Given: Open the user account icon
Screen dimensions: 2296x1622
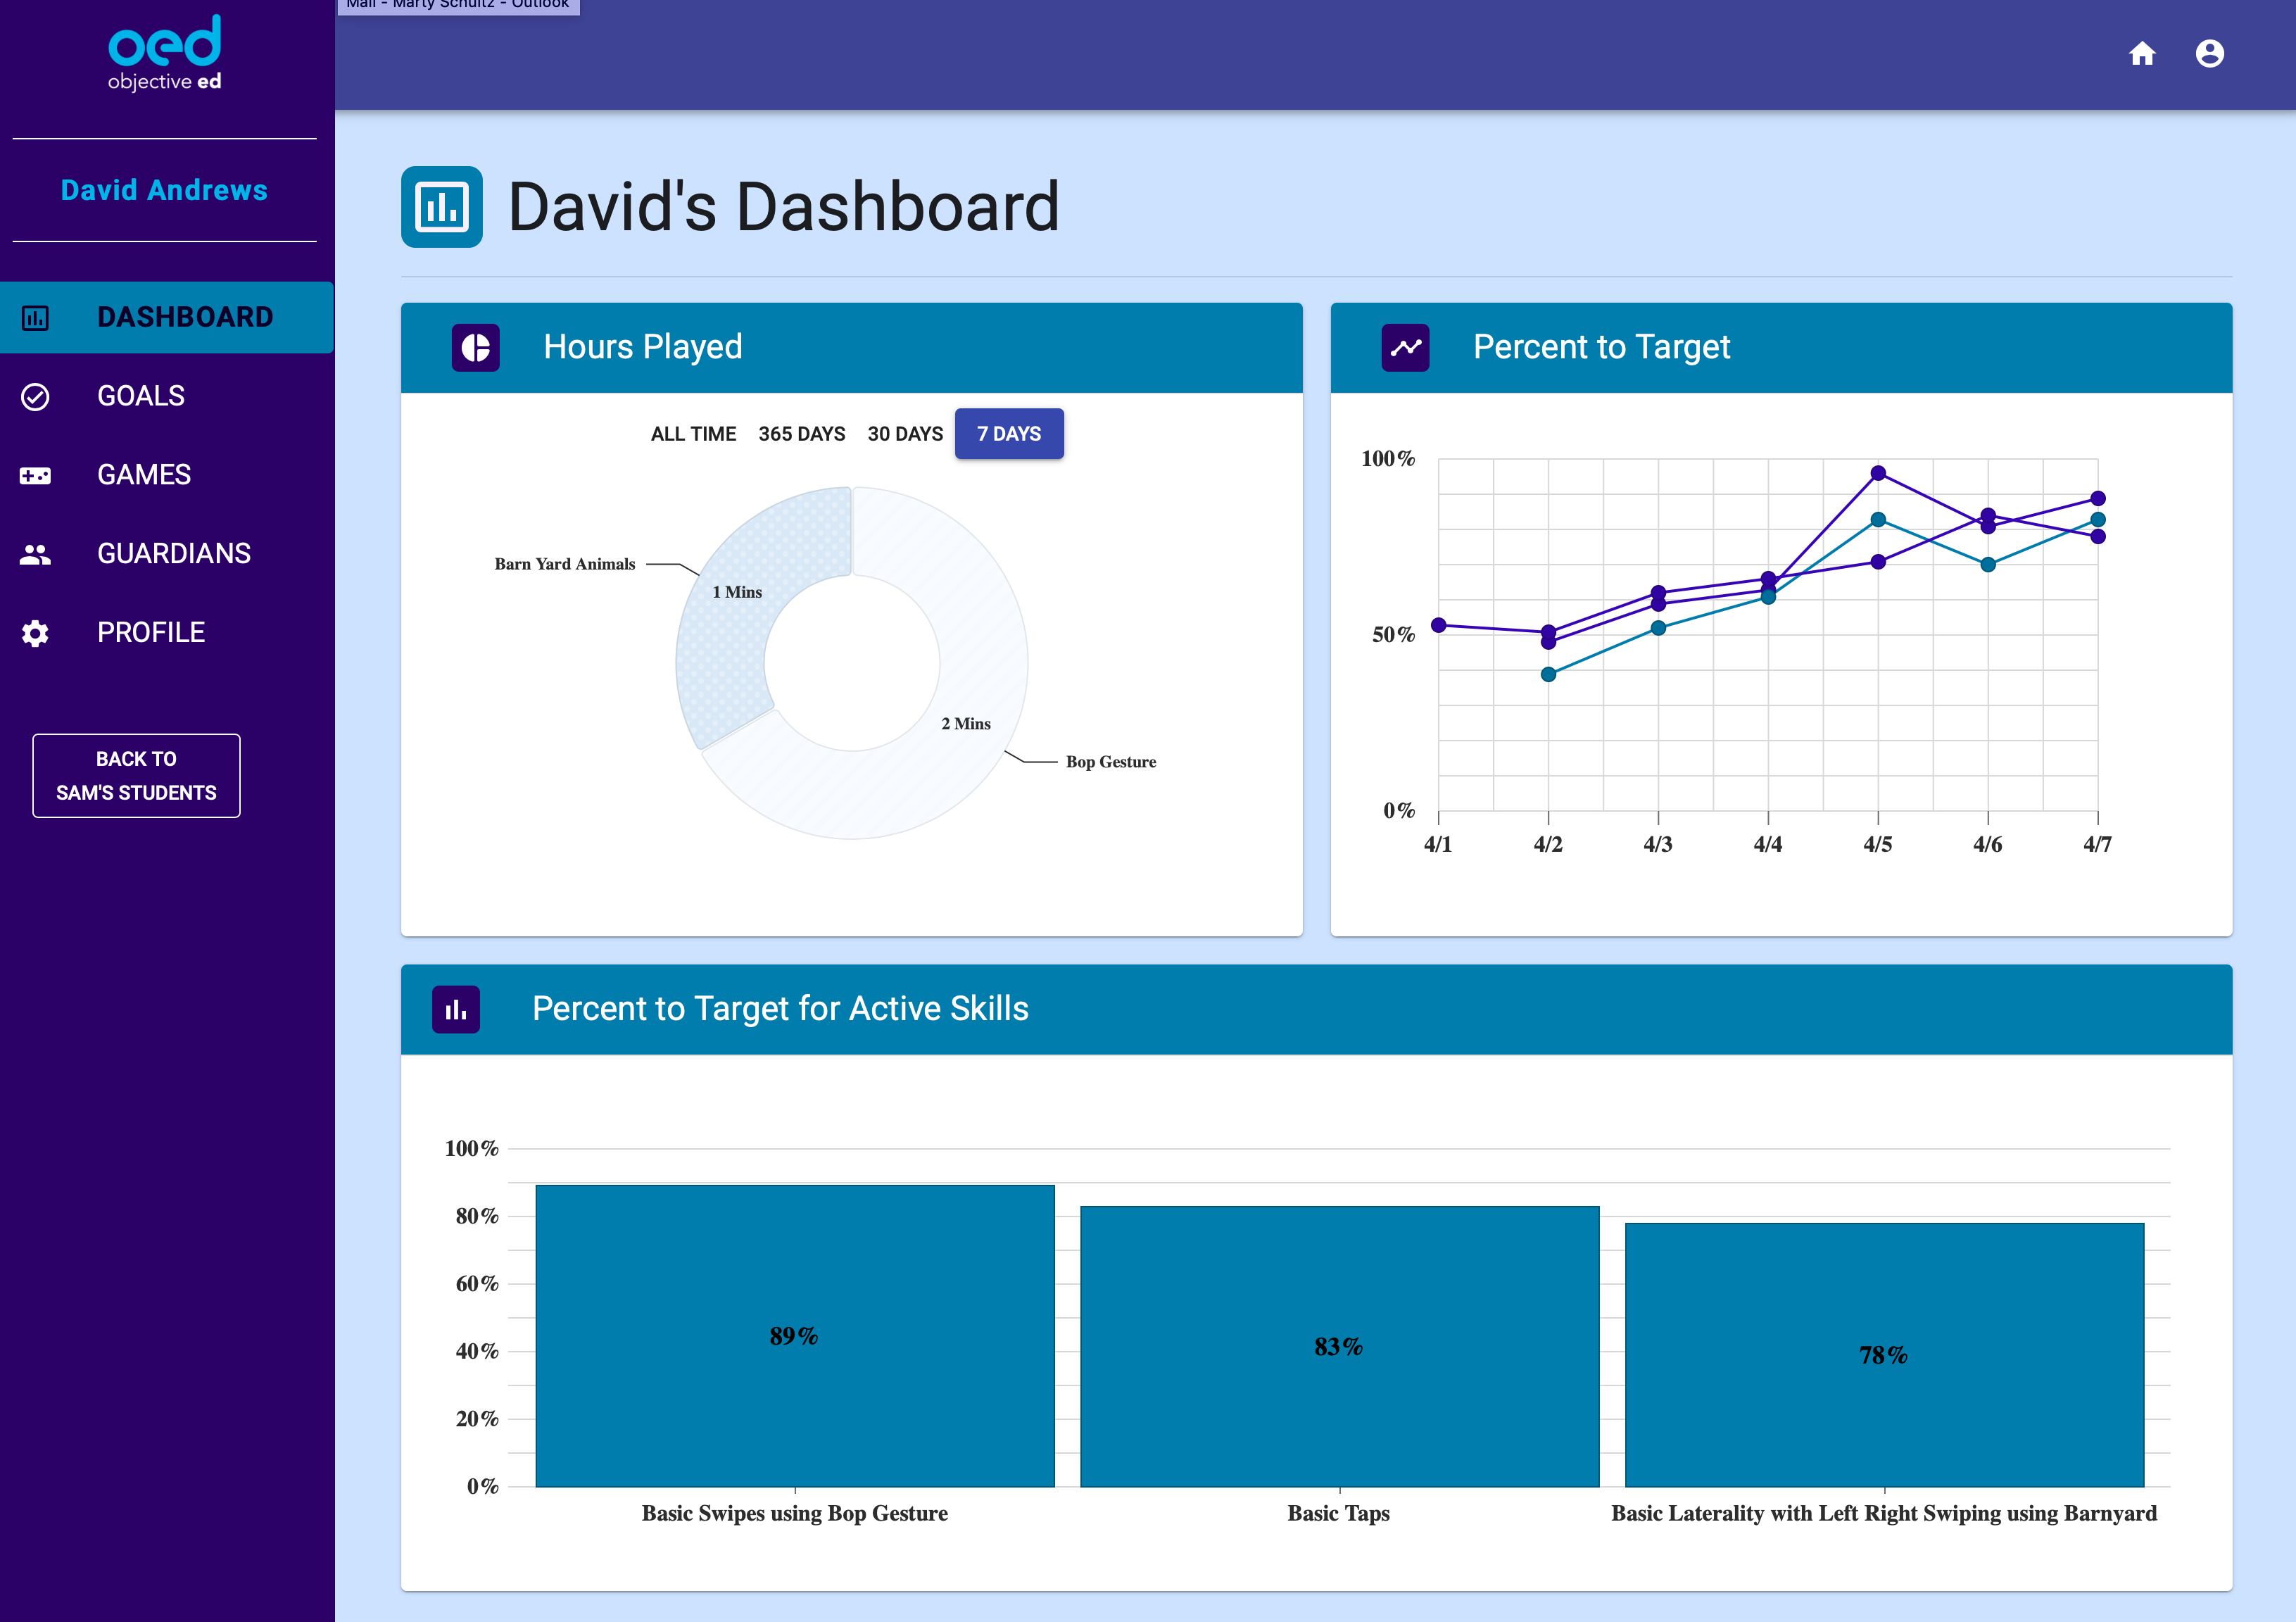Looking at the screenshot, I should click(2209, 54).
